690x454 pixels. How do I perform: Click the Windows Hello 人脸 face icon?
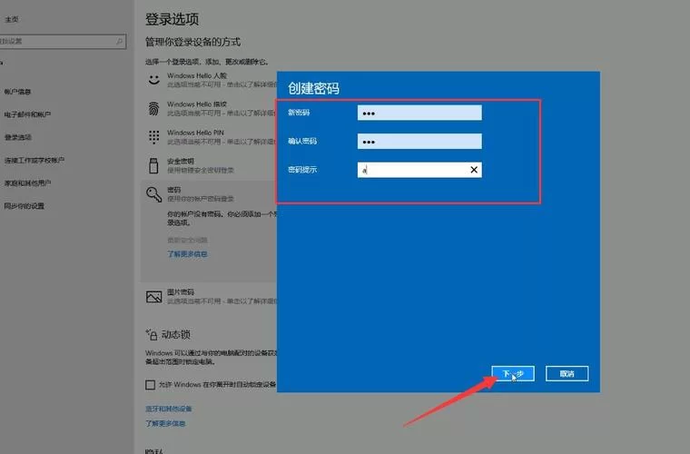click(x=153, y=80)
